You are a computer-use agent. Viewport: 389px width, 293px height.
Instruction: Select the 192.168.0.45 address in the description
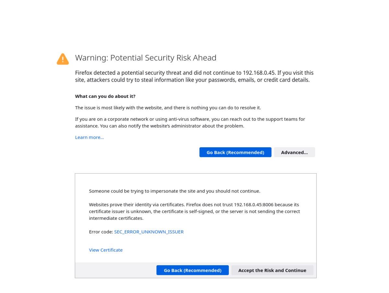point(258,73)
